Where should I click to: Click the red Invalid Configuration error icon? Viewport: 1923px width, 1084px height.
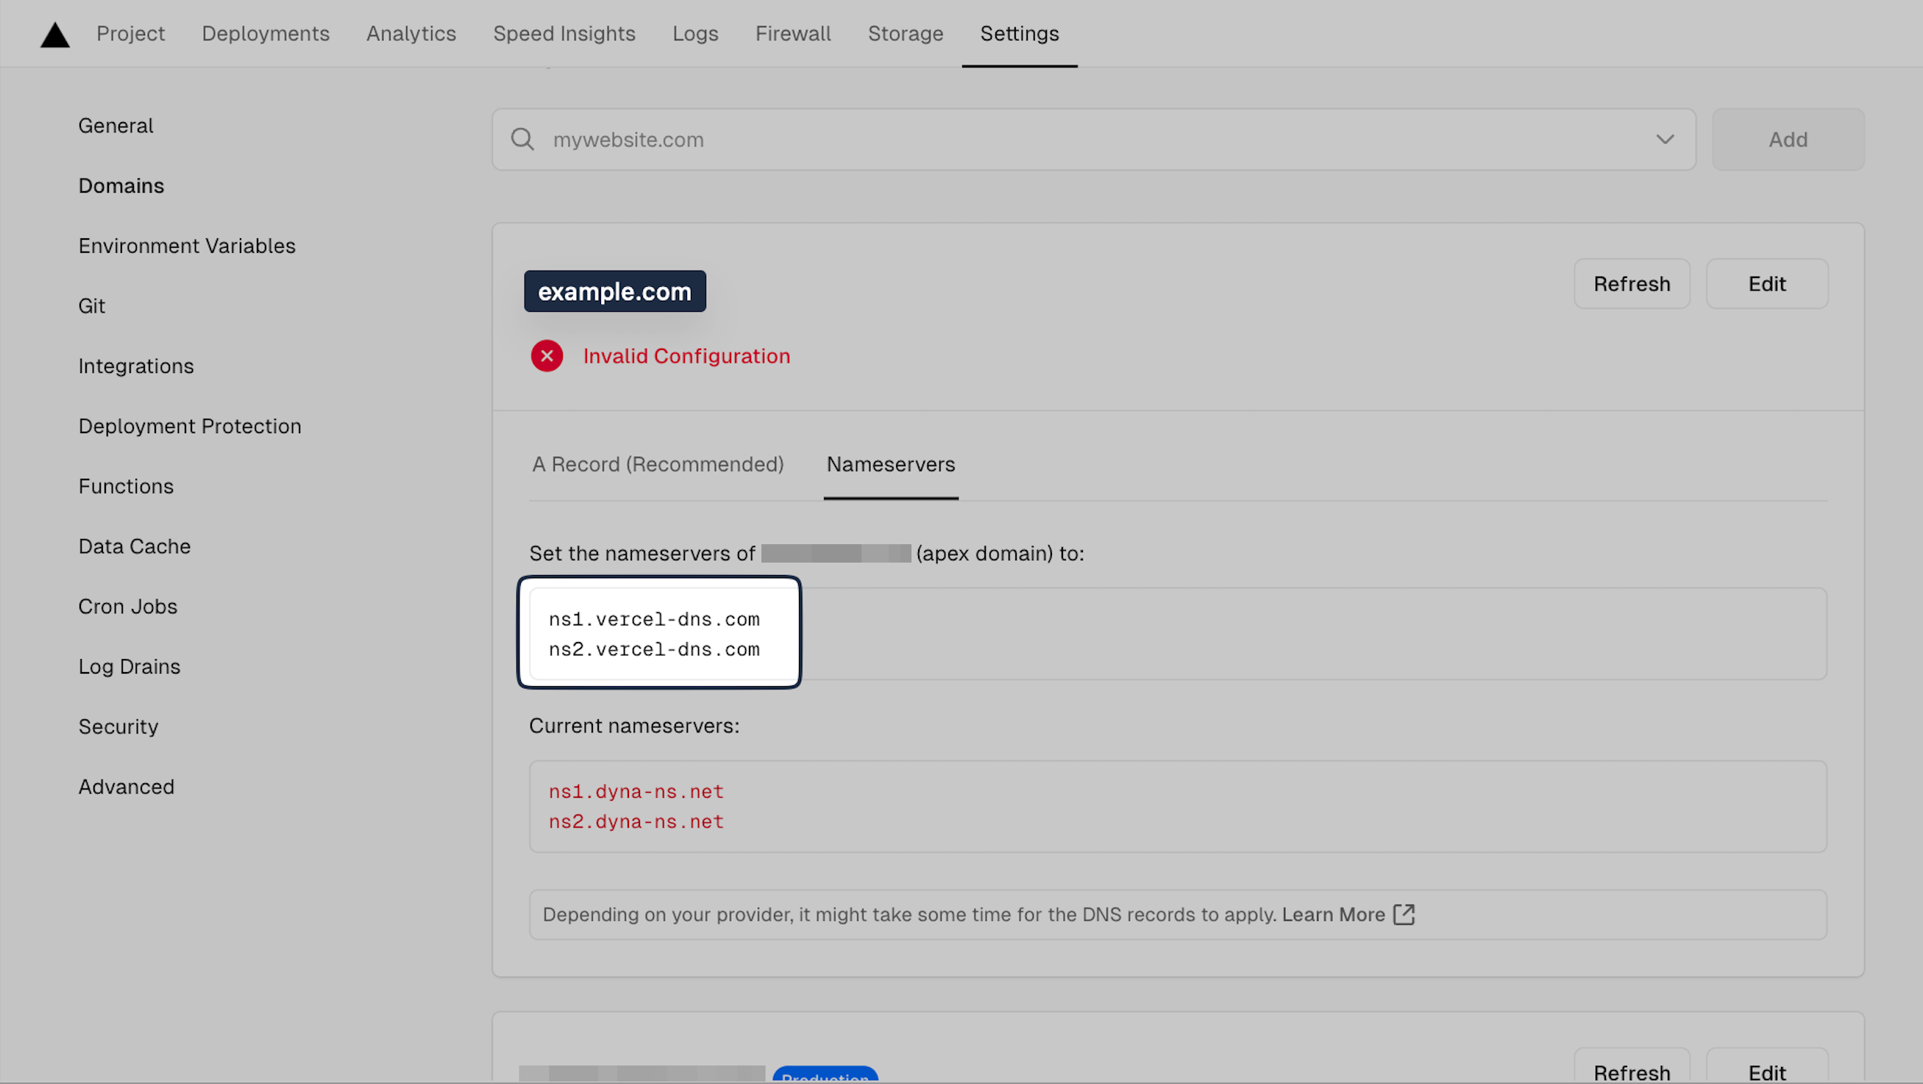[547, 356]
